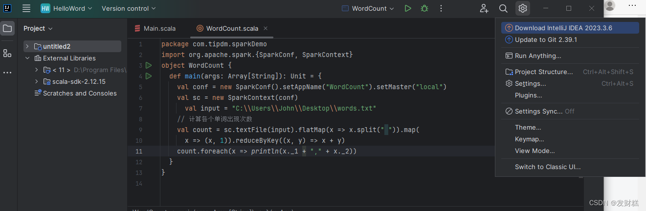Choose Update to Git 2.39.1
646x211 pixels.
coord(570,39)
